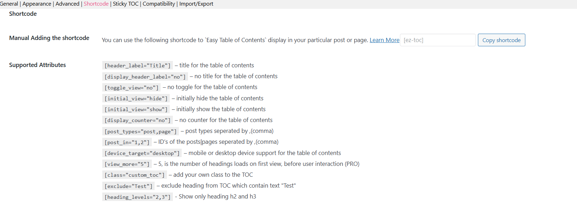Switch to the Appearance tab
This screenshot has width=577, height=209.
[x=37, y=4]
